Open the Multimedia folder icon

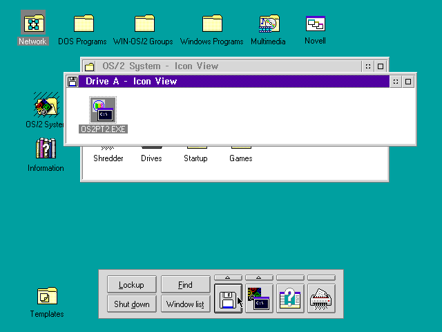(x=269, y=23)
